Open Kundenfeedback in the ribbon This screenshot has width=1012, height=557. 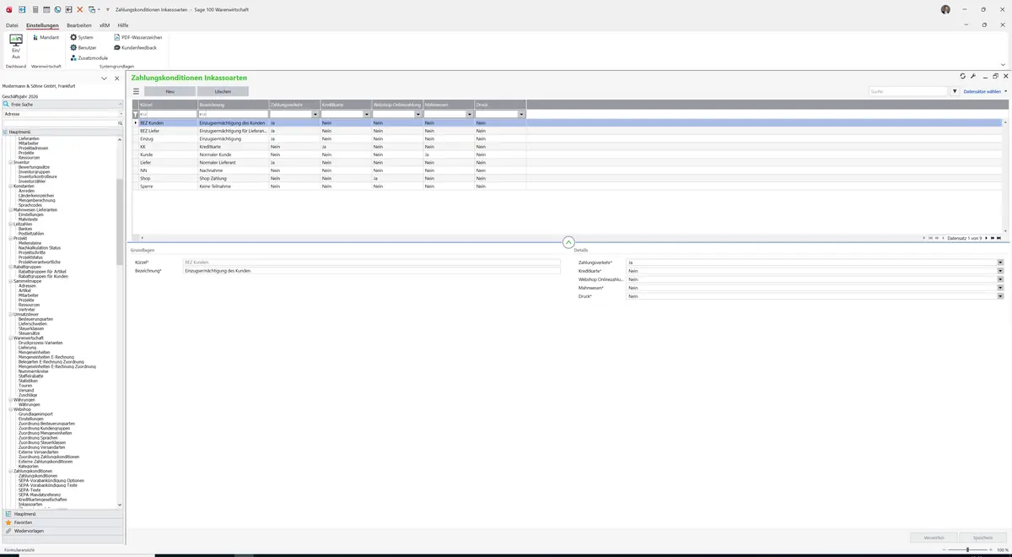[x=135, y=47]
